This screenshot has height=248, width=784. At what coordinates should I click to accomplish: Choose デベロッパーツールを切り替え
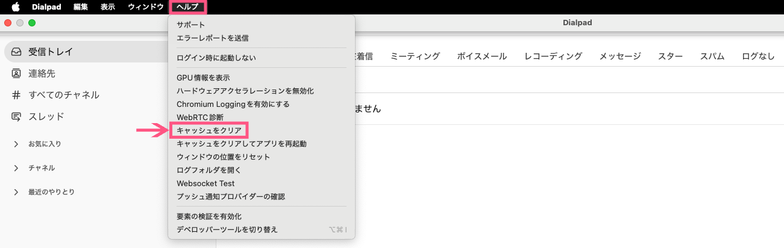click(x=262, y=230)
